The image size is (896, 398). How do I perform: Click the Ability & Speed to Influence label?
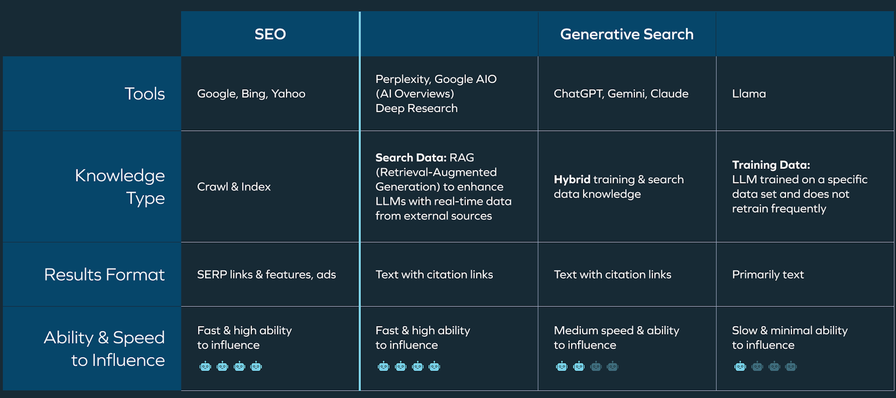pyautogui.click(x=104, y=349)
